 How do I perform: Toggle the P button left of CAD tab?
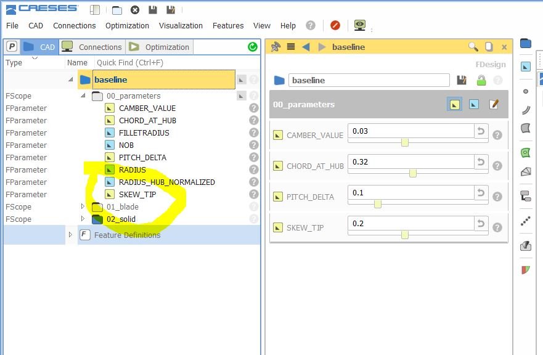coord(12,47)
